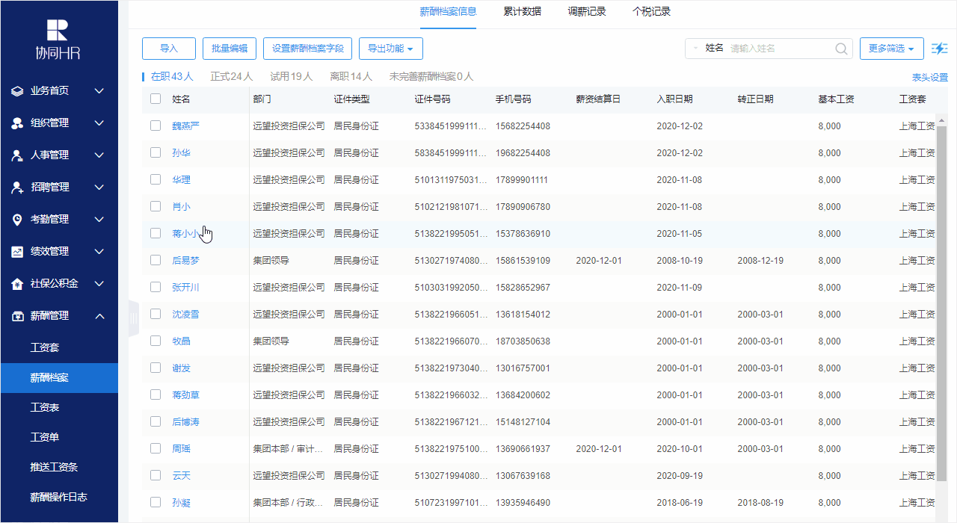This screenshot has height=523, width=957.
Task: Click the 设置薪酬档案字段 button
Action: [308, 49]
